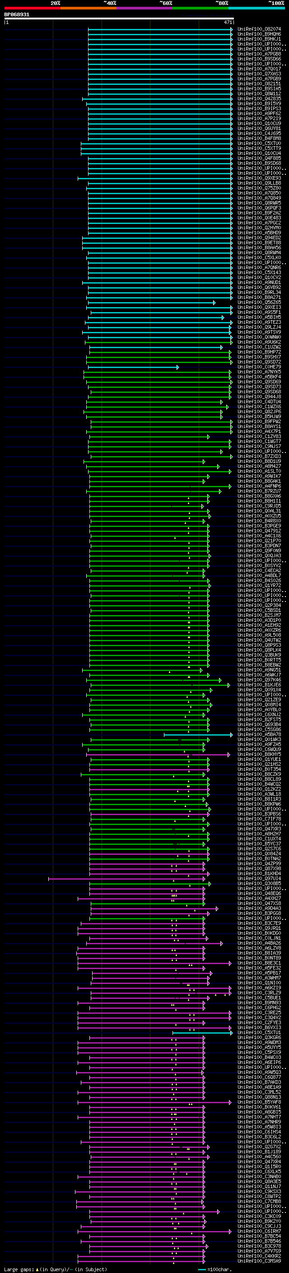The width and height of the screenshot is (289, 1273).
Task: Select hit UniRef100_C5XTU1
Action: point(259,1033)
